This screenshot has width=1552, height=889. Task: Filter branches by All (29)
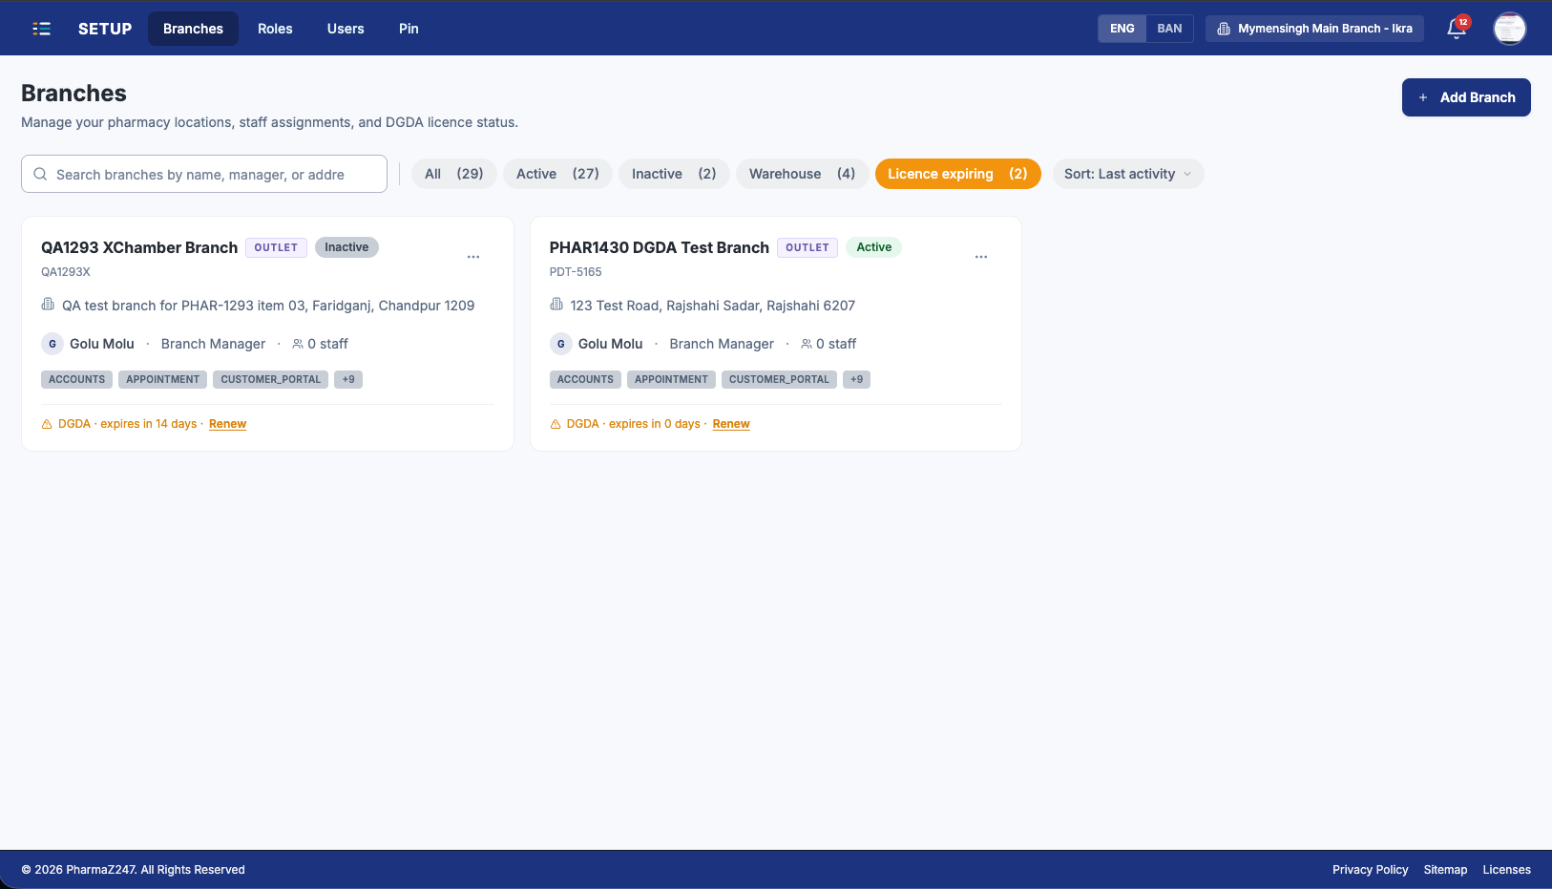pos(454,174)
